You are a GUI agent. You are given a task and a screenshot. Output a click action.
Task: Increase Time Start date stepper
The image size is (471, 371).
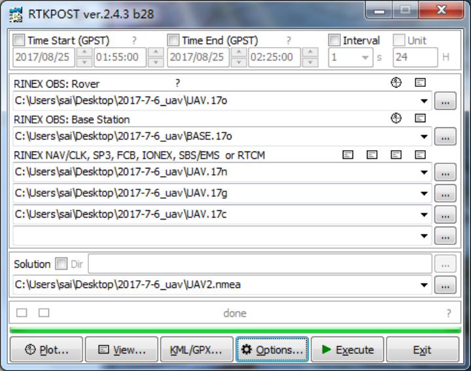(84, 52)
